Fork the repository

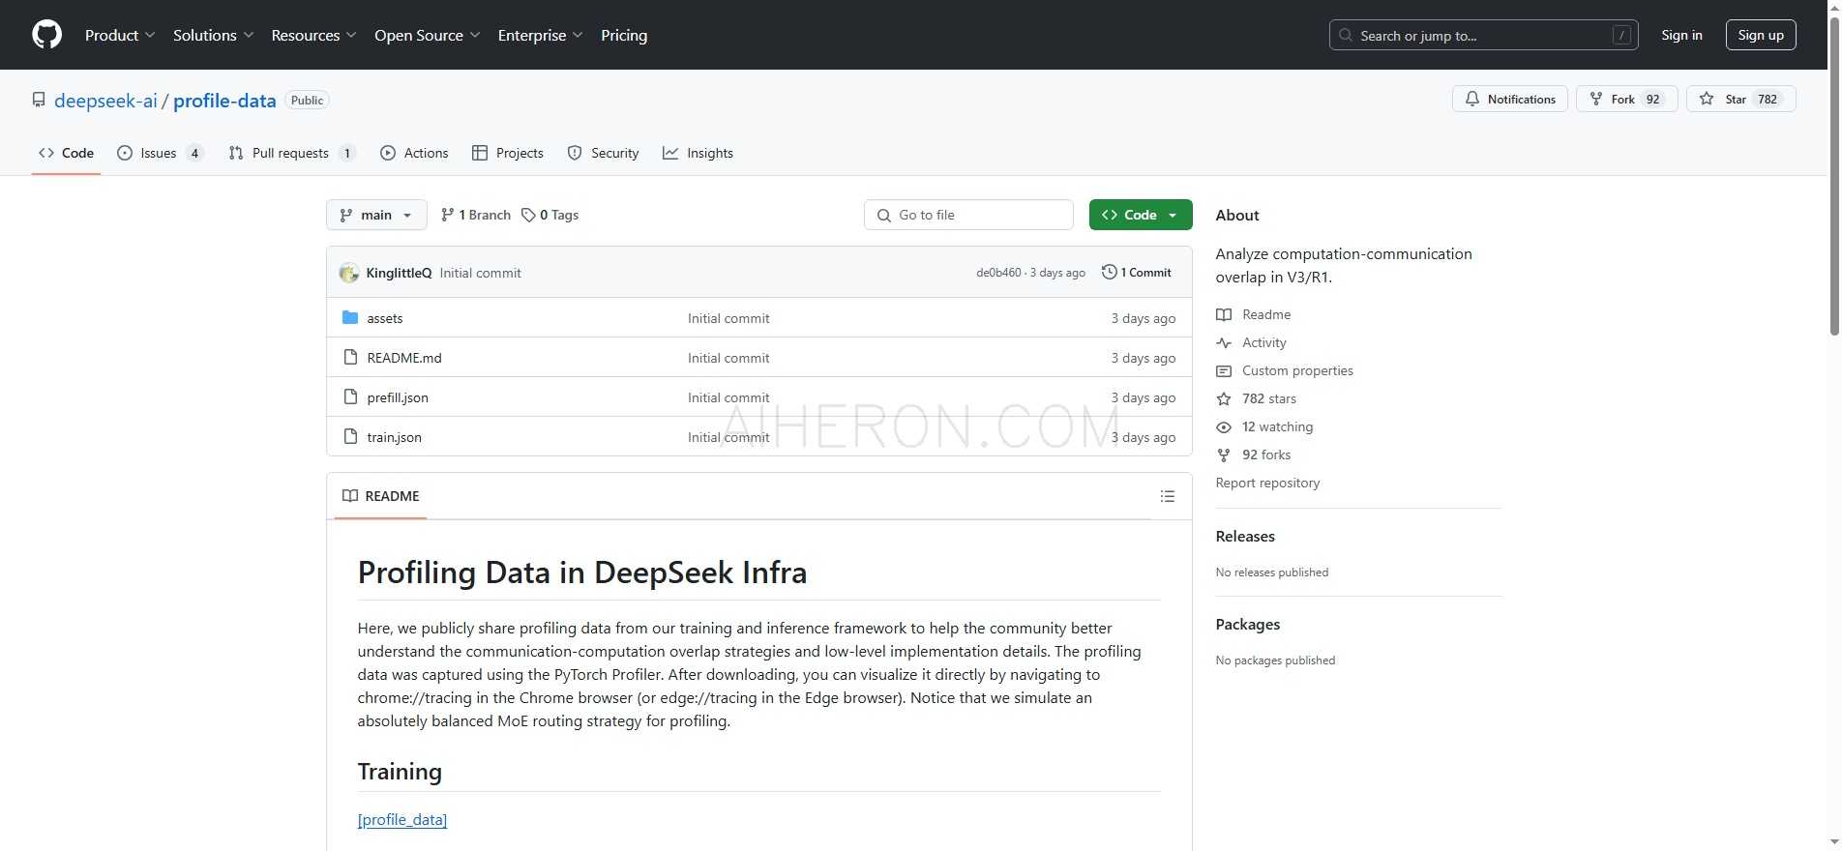click(x=1626, y=99)
